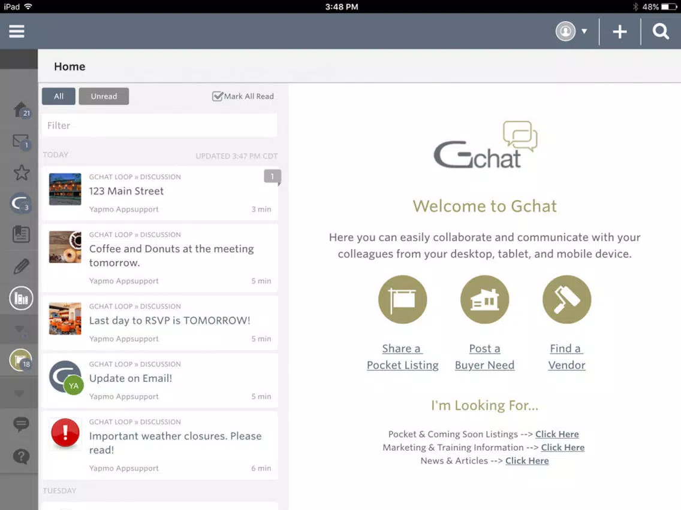
Task: Tap the Find a Vendor paint roller icon
Action: [567, 299]
